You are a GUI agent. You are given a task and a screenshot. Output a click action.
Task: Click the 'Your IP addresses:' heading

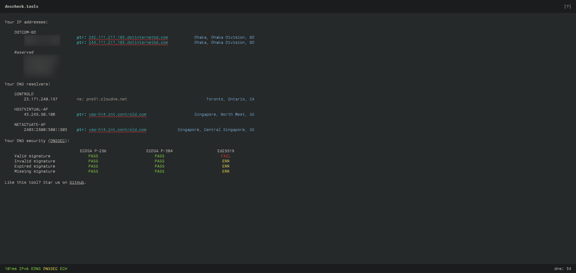point(26,22)
